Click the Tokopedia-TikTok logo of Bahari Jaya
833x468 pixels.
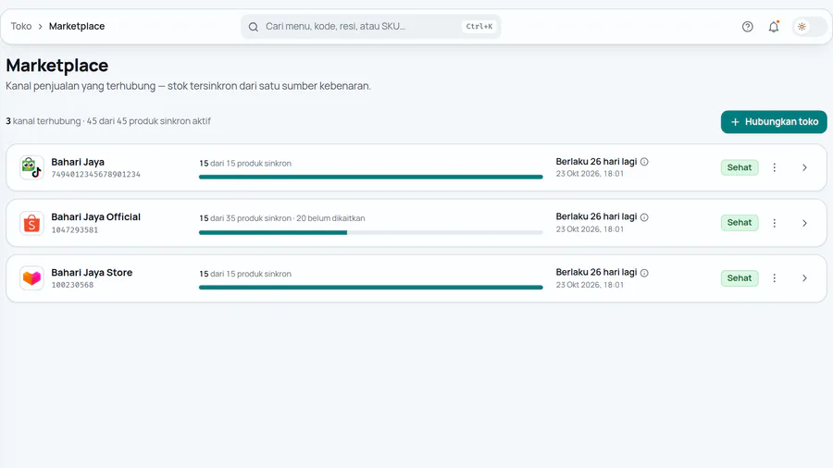[31, 167]
